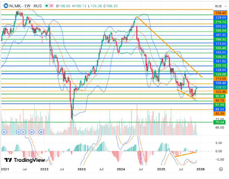229x179 pixels.
Task: Select the 236.48 orange price label
Action: point(220,13)
